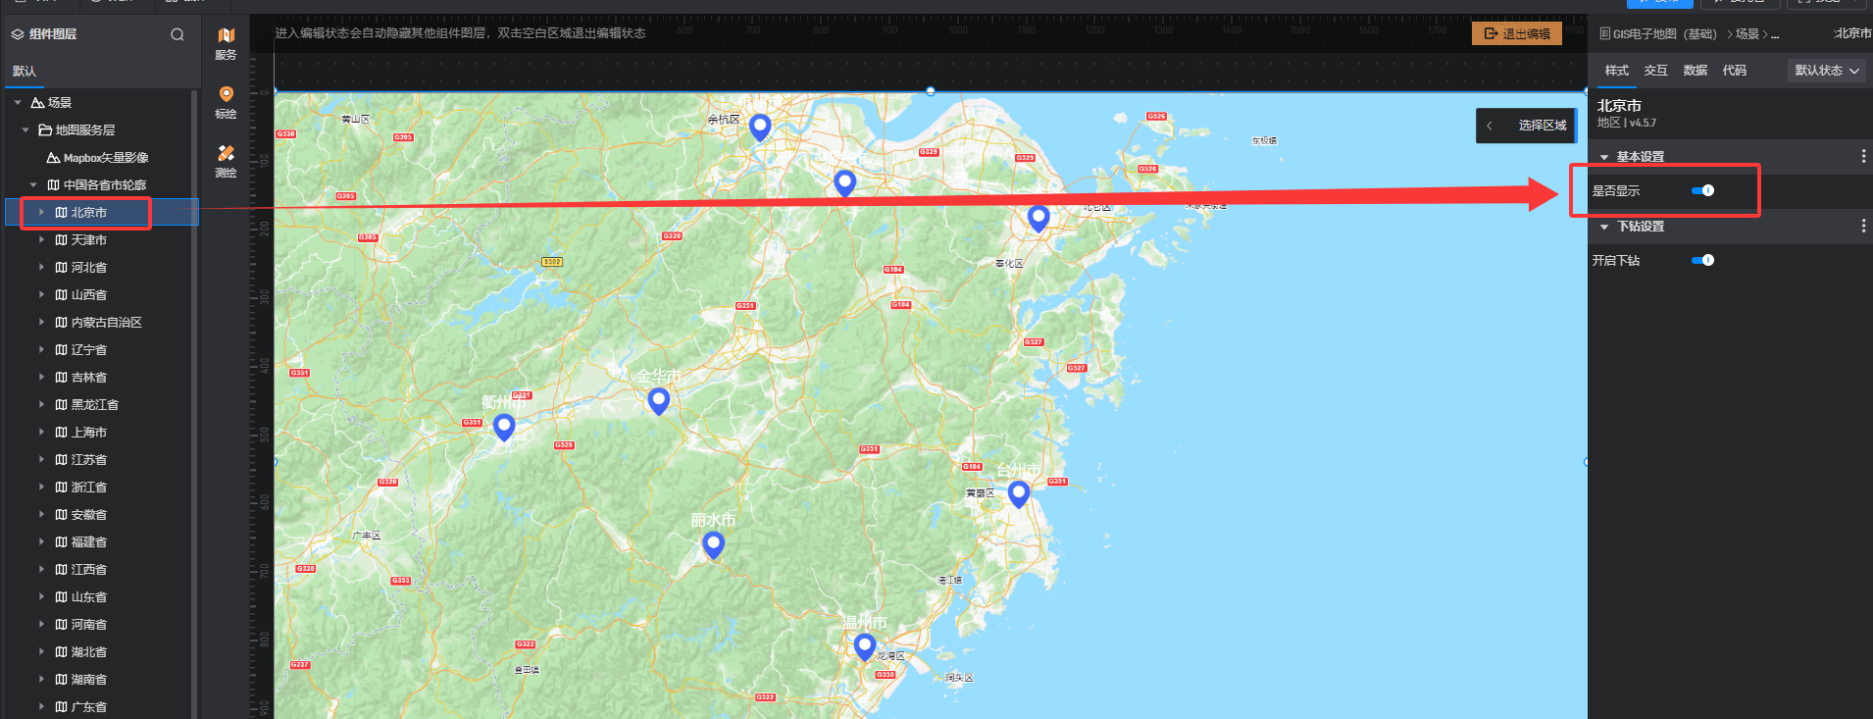The image size is (1873, 719).
Task: Open the 服务 service tool
Action: pyautogui.click(x=226, y=43)
